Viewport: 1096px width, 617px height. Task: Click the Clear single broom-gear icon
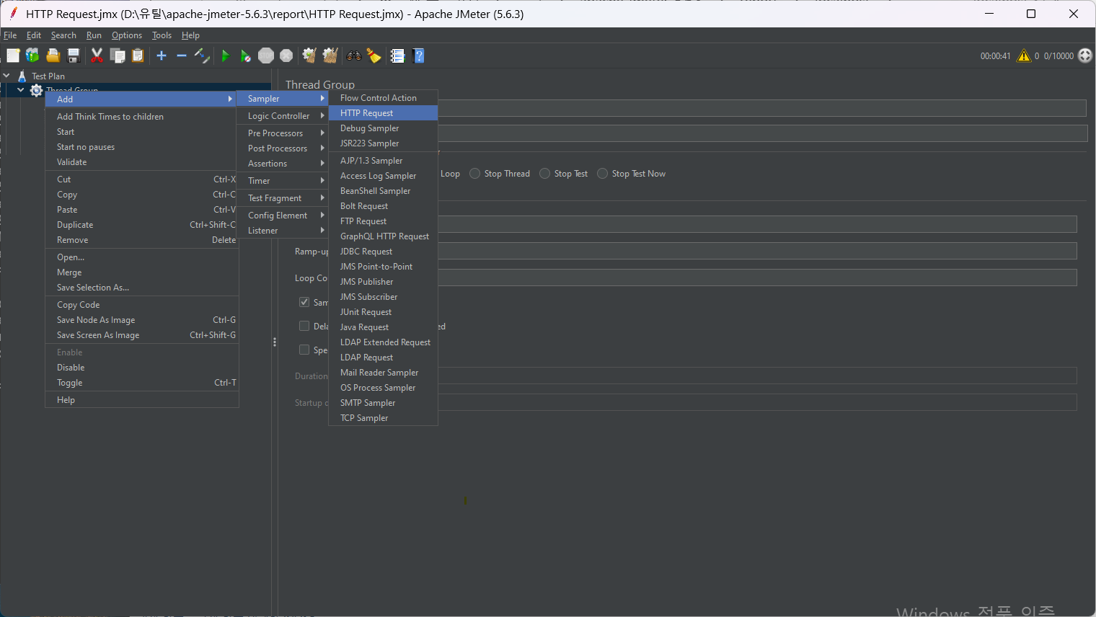coord(309,56)
